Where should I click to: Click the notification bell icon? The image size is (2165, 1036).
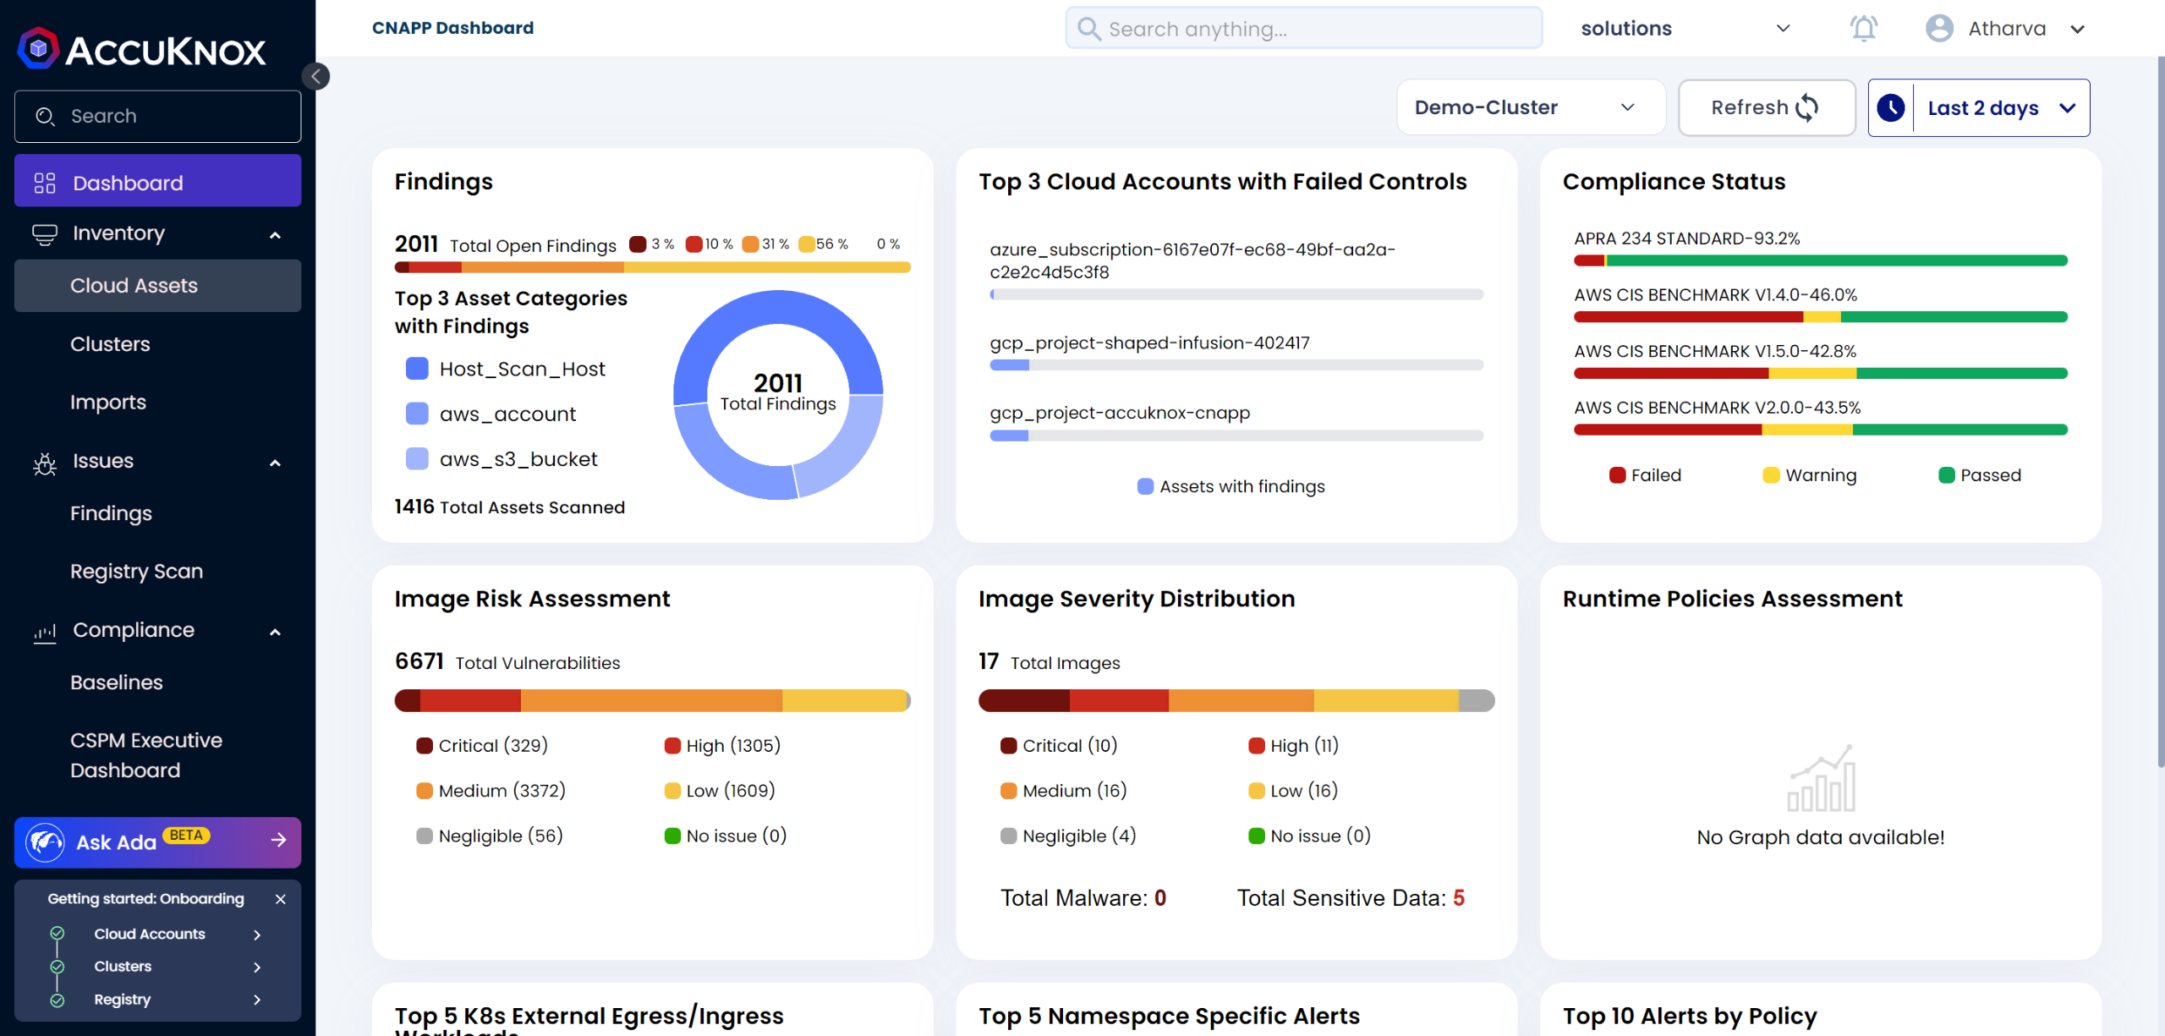[1863, 29]
